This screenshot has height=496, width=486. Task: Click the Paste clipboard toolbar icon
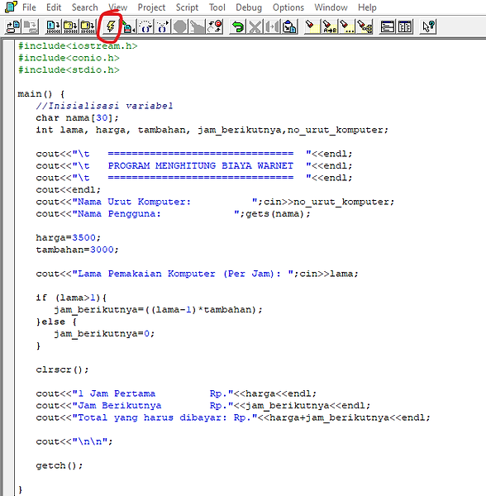[289, 27]
